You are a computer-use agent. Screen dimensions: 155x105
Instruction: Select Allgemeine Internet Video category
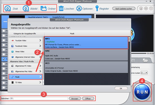25,57
